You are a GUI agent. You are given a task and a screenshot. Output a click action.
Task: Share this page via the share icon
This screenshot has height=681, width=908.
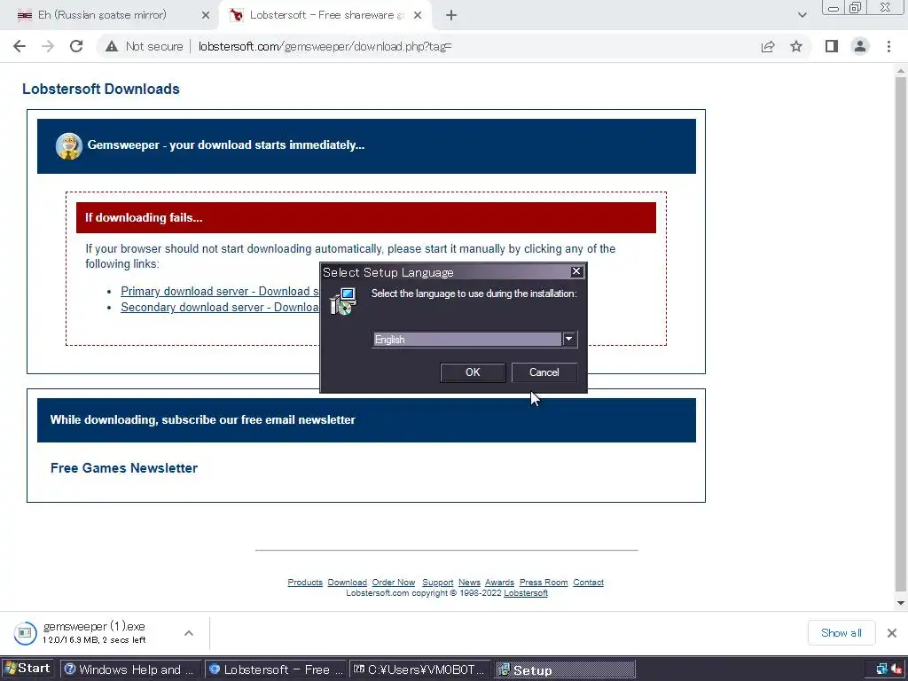pyautogui.click(x=768, y=46)
